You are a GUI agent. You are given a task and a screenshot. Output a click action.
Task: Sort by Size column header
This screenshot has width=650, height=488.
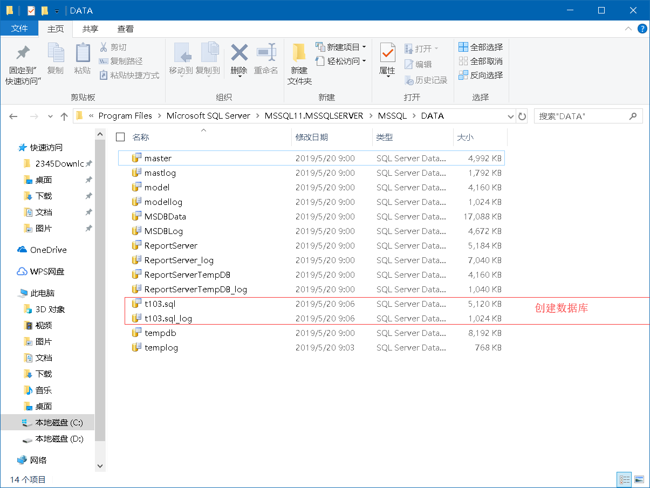pos(465,138)
